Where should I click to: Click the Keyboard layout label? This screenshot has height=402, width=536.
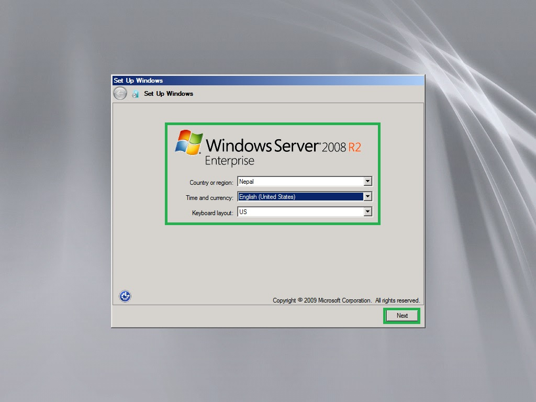[213, 213]
